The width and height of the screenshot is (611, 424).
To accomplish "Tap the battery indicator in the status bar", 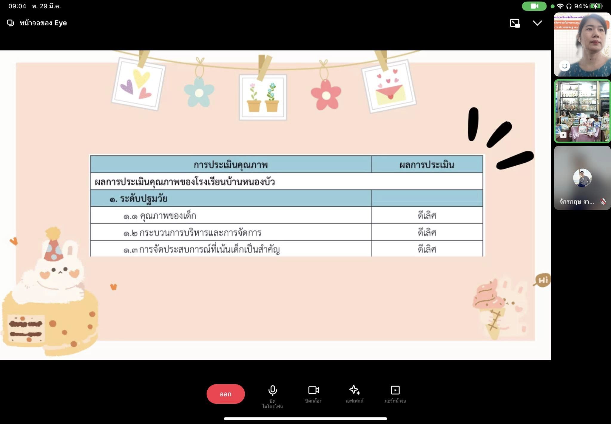I will click(596, 6).
